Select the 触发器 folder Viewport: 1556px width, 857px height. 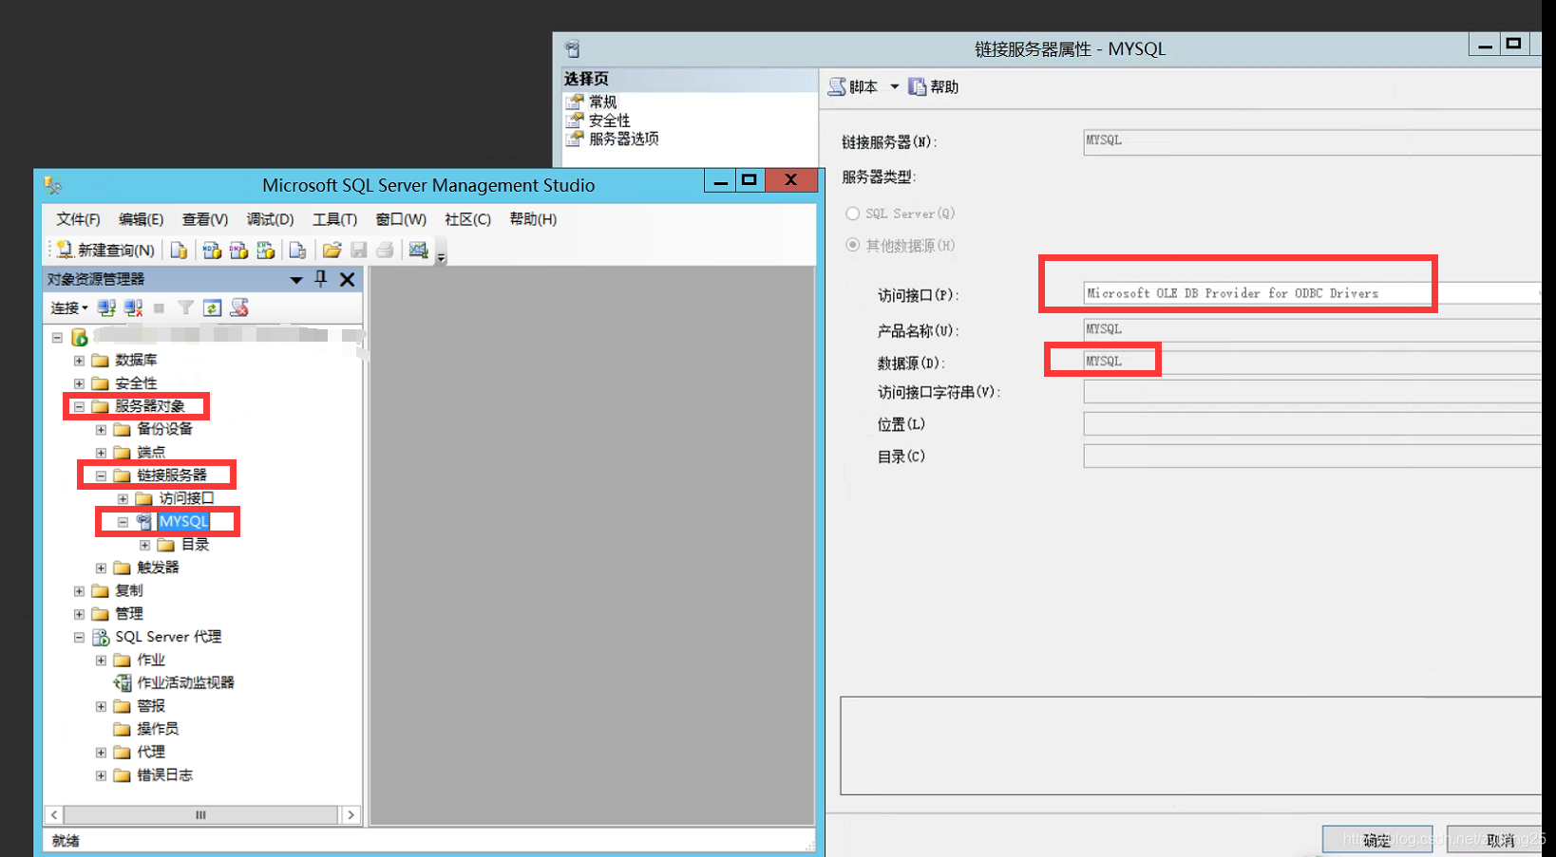point(157,568)
